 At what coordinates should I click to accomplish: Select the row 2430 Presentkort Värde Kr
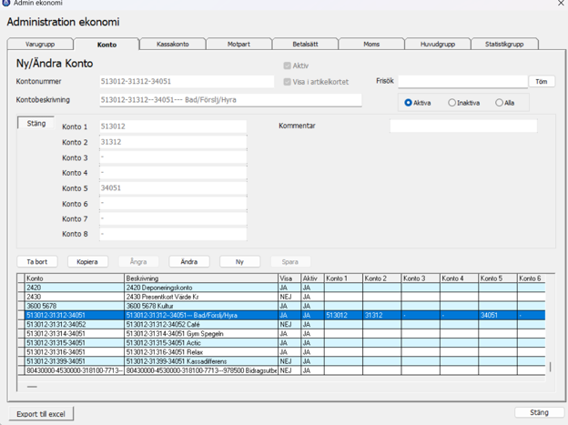click(x=281, y=297)
